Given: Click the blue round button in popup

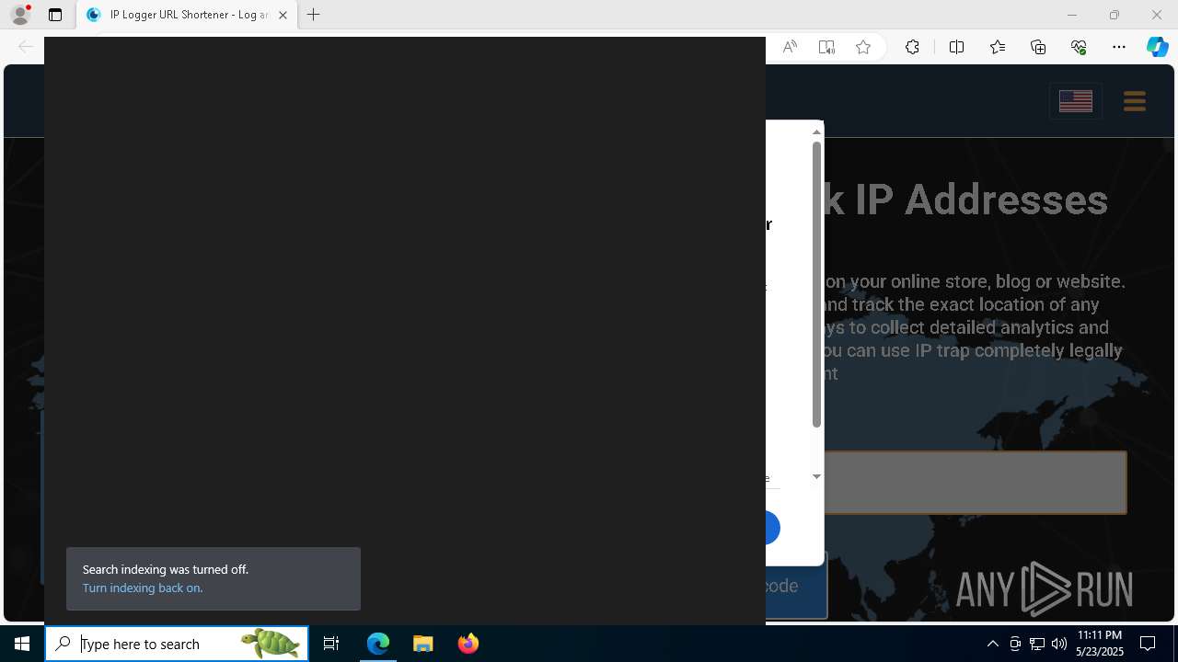Looking at the screenshot, I should click(x=772, y=528).
